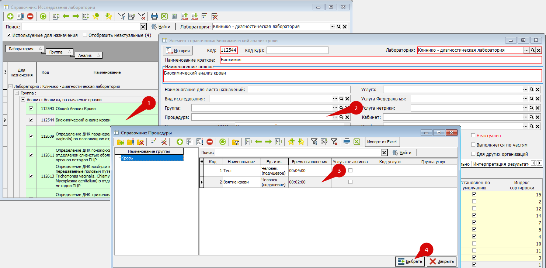Viewport: 546px width, 268px height.
Task: Check 'Выполняется по частям' checkbox
Action: (x=473, y=145)
